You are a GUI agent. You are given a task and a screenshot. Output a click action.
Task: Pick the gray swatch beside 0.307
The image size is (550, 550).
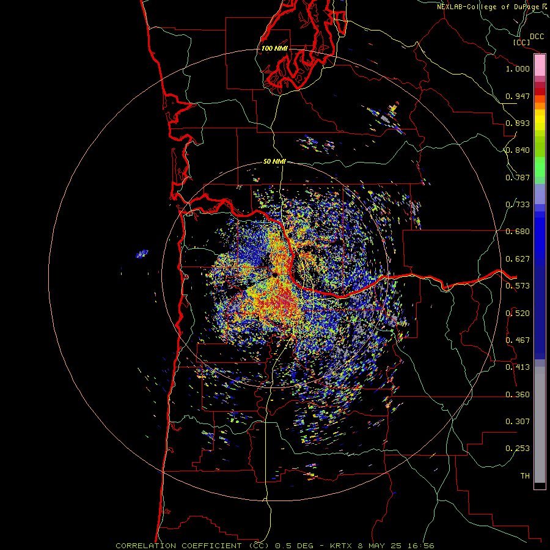(x=540, y=428)
